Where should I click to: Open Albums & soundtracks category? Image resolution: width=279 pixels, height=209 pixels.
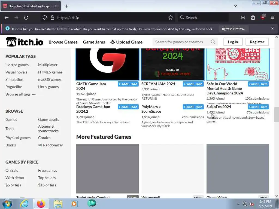[48, 128]
